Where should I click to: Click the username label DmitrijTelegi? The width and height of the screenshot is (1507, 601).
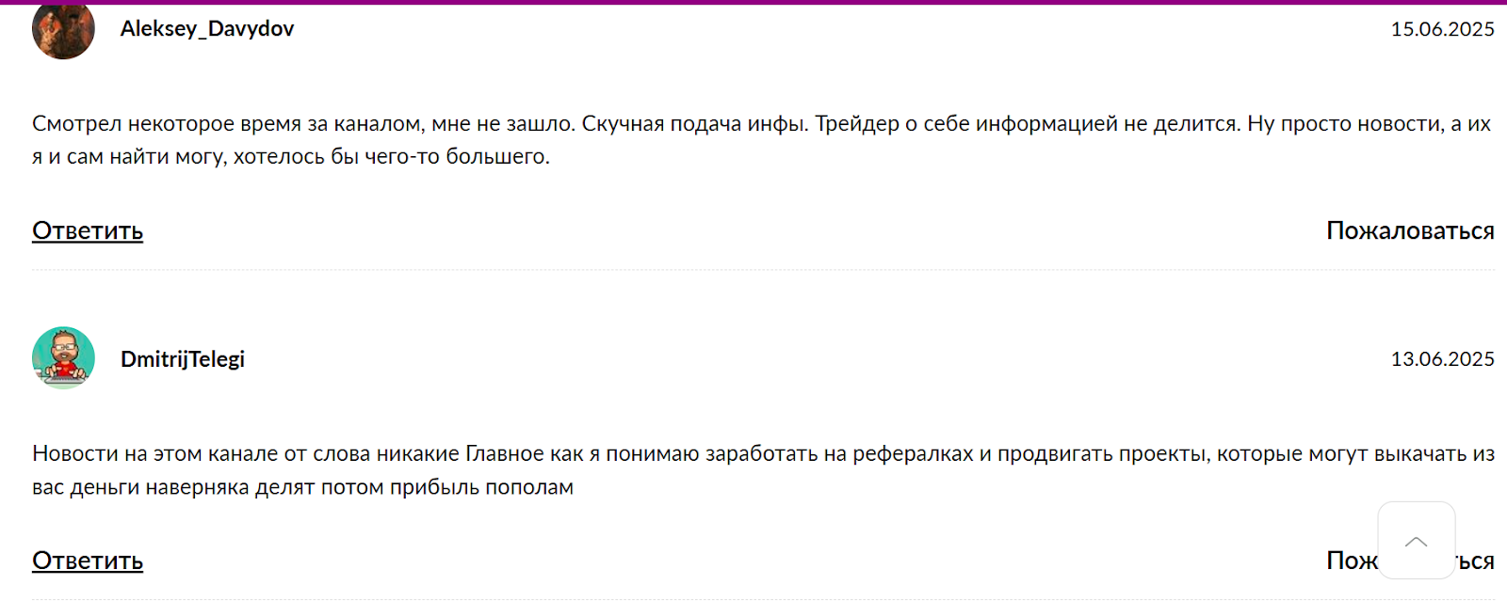pos(184,358)
